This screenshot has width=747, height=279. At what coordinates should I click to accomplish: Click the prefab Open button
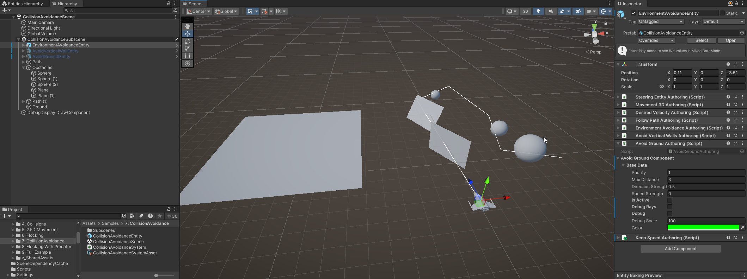click(x=731, y=40)
